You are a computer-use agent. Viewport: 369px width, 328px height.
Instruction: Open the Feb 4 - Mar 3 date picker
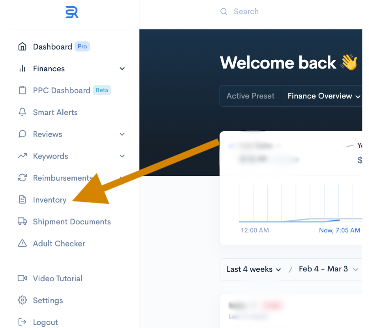point(328,269)
